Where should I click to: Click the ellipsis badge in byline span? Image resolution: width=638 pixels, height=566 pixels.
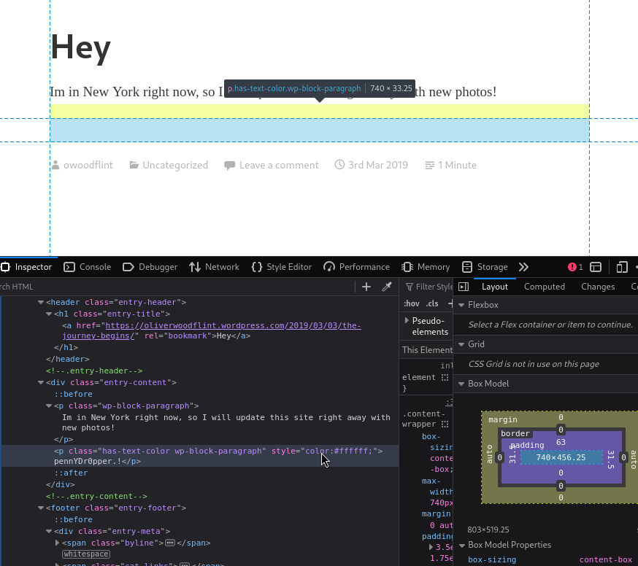tap(170, 543)
